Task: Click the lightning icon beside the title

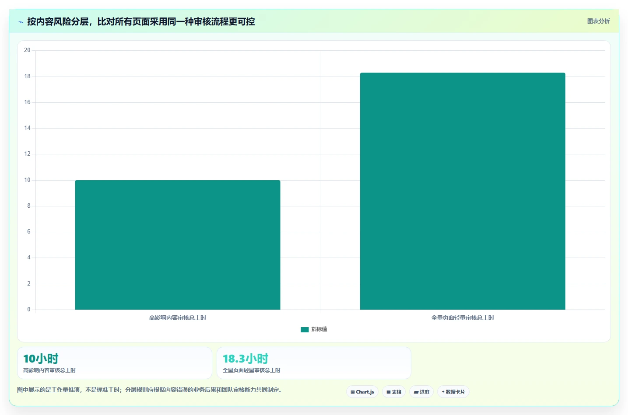Action: pyautogui.click(x=21, y=22)
